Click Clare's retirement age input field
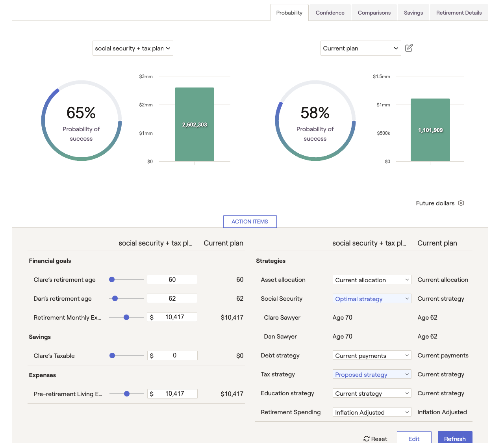This screenshot has height=443, width=504. (x=172, y=279)
